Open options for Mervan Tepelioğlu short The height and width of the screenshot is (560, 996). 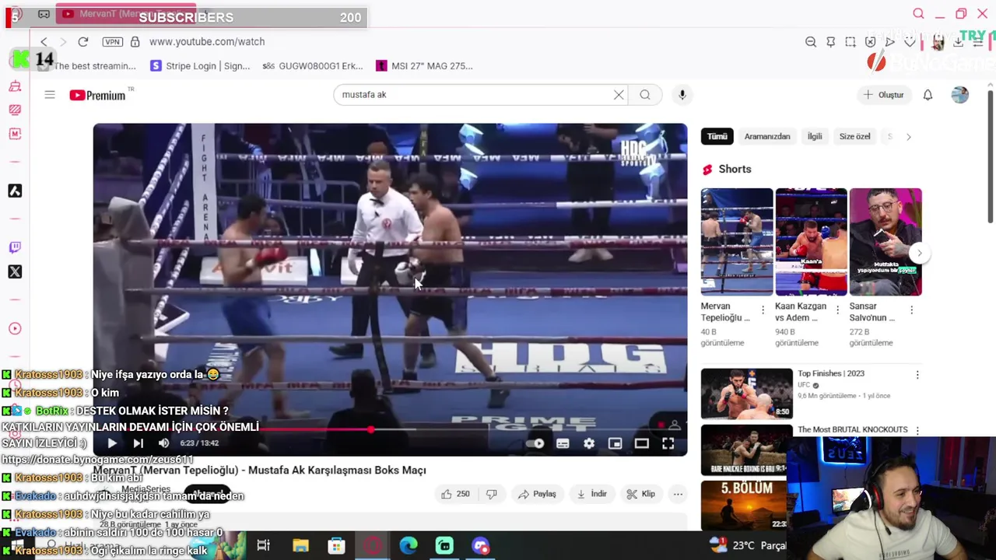(x=763, y=310)
